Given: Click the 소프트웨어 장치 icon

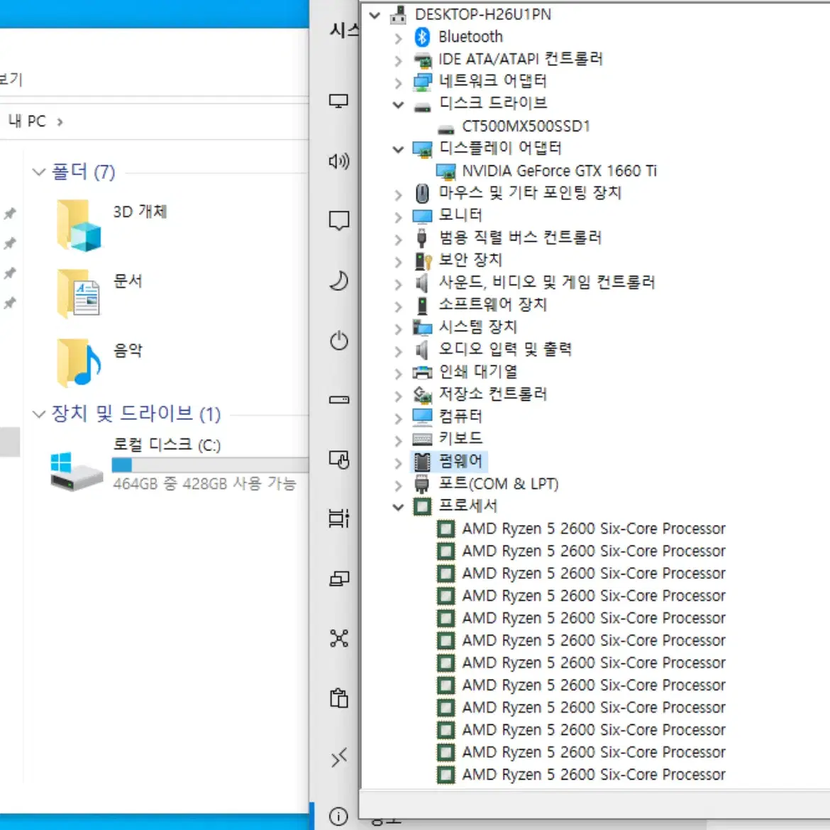Looking at the screenshot, I should tap(422, 306).
